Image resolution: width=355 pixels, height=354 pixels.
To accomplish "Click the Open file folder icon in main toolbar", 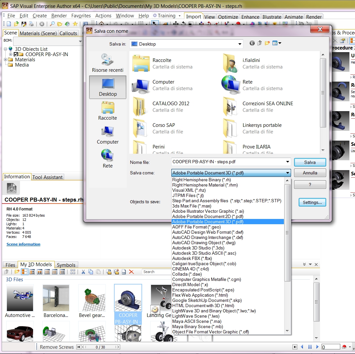I will pos(16,24).
